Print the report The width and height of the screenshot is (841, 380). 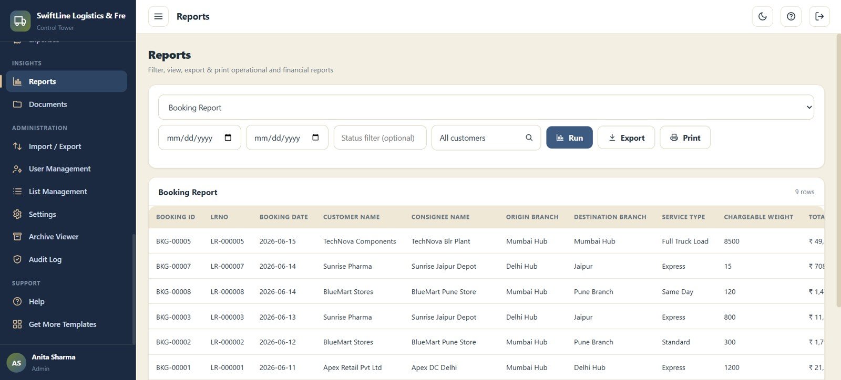[685, 138]
